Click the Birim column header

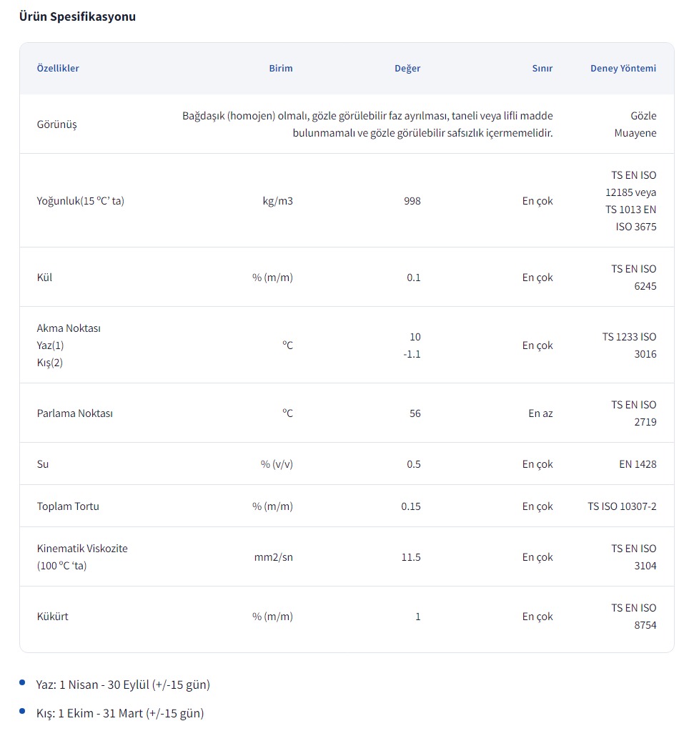280,69
